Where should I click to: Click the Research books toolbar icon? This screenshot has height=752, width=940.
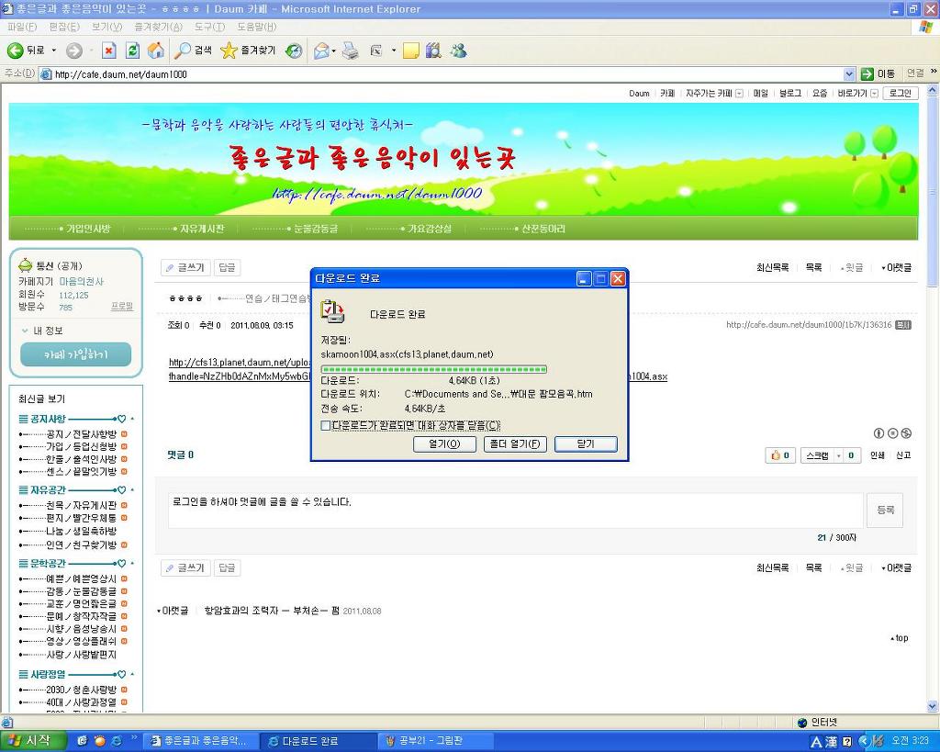tap(433, 51)
